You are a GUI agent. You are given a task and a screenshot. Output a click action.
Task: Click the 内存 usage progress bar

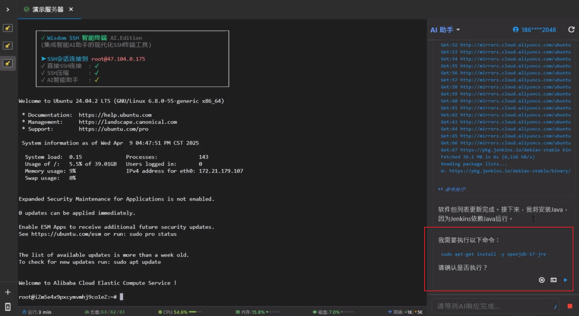272,312
